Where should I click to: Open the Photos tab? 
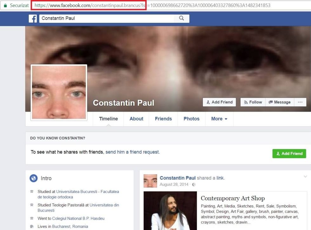click(x=191, y=119)
